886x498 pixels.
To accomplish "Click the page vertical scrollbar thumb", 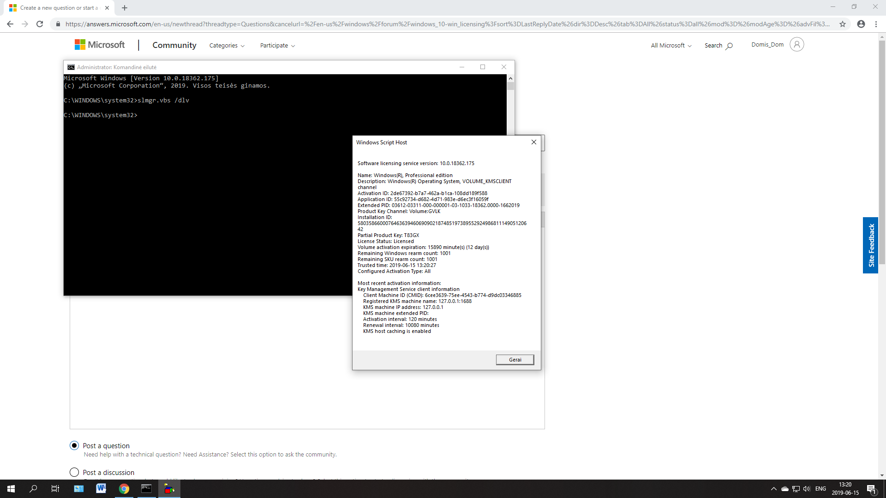I will (882, 152).
